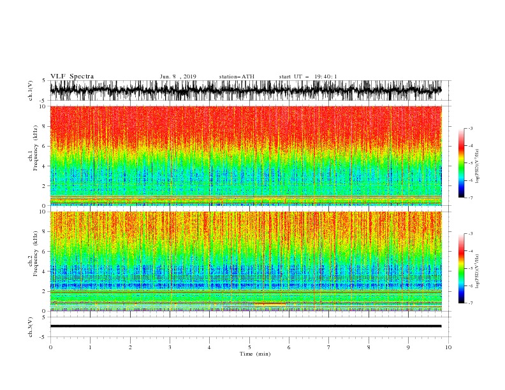Click "-3" on the ch.1 color bar
The image size is (505, 390).
(471, 128)
